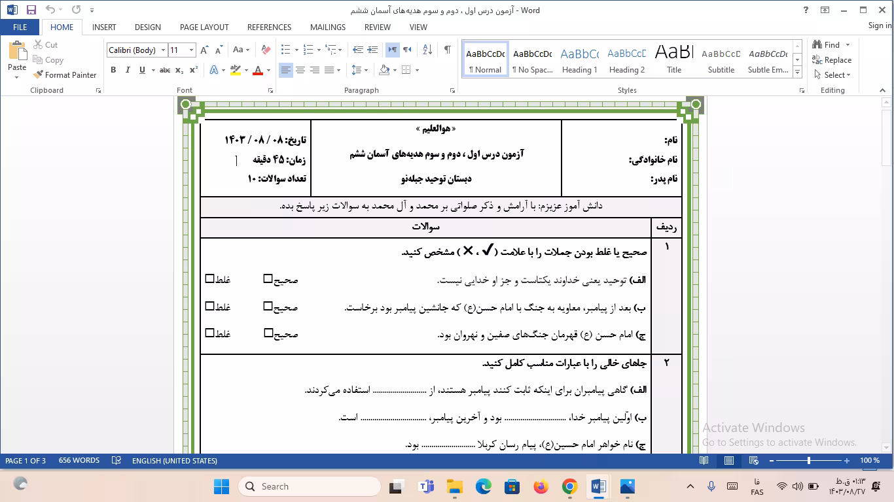The image size is (894, 502).
Task: Redo the last action
Action: [76, 10]
